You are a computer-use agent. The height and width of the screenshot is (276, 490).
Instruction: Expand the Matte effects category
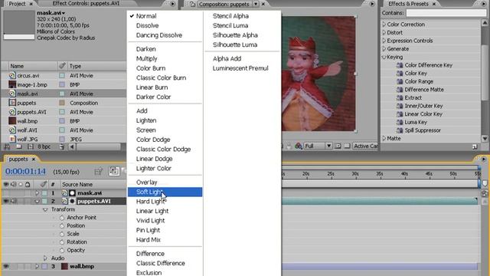pyautogui.click(x=384, y=138)
